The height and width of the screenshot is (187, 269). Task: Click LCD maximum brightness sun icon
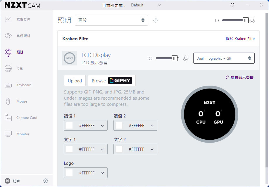pyautogui.click(x=186, y=58)
